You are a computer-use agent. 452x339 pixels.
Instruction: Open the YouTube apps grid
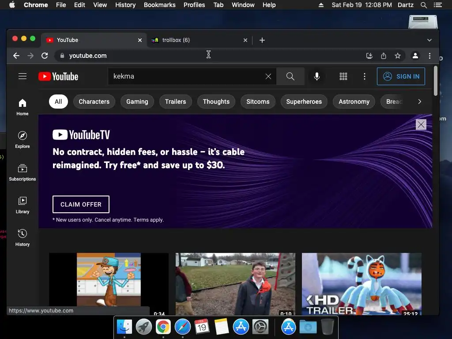(x=343, y=76)
